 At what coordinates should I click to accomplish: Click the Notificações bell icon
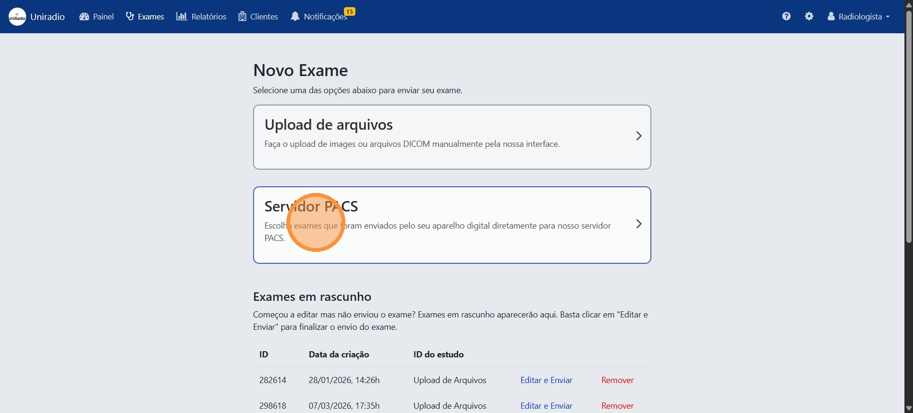pyautogui.click(x=295, y=17)
